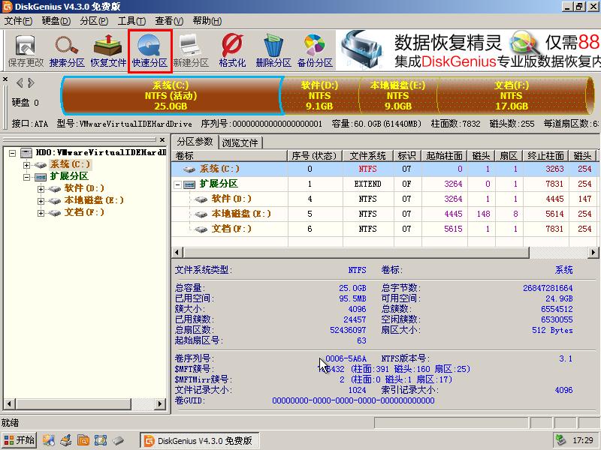Select 系统(C:) in the left tree
This screenshot has height=450, width=601.
click(70, 164)
